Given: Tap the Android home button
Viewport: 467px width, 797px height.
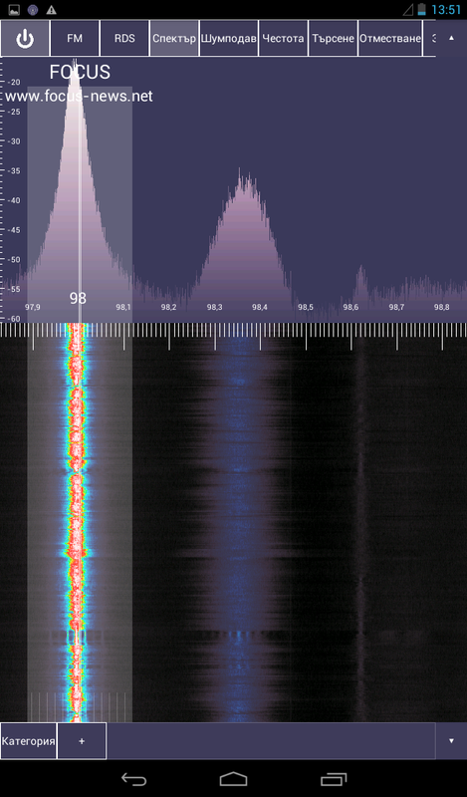Looking at the screenshot, I should pos(233,779).
